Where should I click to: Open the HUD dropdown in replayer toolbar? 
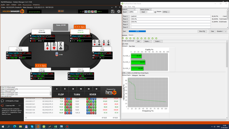(x=61, y=11)
